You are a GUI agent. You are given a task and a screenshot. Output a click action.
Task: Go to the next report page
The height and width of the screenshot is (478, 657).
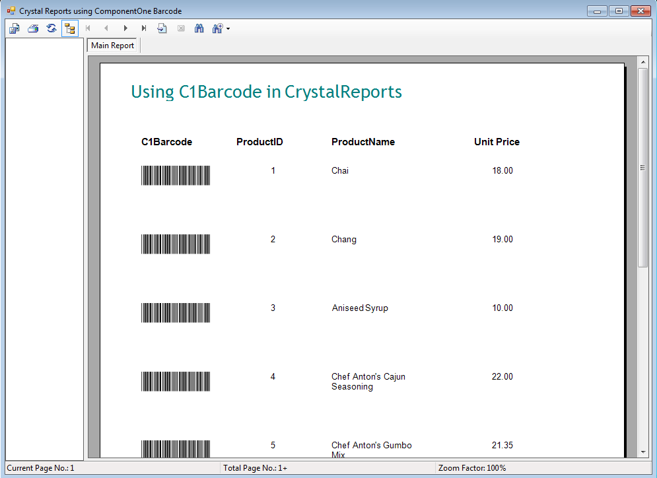click(x=125, y=28)
